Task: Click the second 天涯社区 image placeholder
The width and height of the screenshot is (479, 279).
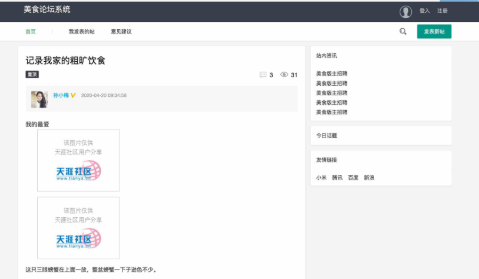Action: pos(78,228)
